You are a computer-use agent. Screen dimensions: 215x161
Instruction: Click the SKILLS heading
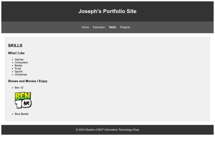pyautogui.click(x=15, y=45)
